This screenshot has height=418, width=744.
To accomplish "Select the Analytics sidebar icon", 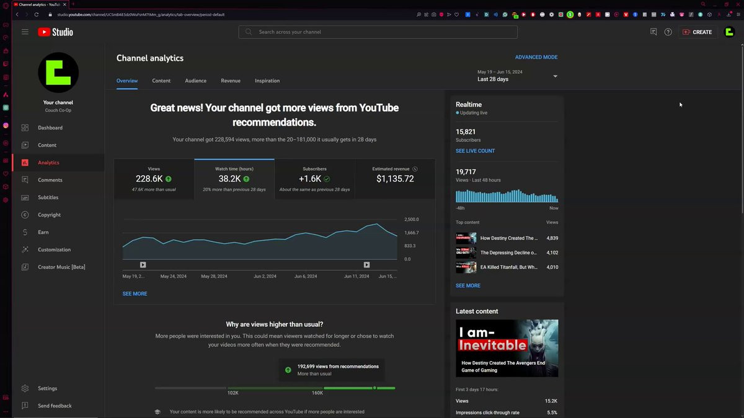I will 25,162.
